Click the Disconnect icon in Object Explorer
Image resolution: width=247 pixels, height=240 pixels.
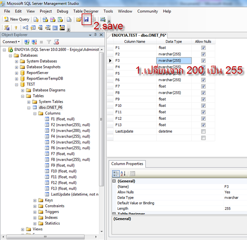pyautogui.click(x=34, y=42)
